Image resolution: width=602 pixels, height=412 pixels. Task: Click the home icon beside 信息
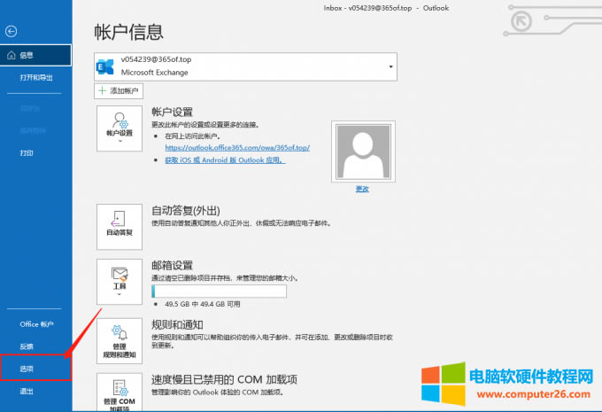coord(11,55)
